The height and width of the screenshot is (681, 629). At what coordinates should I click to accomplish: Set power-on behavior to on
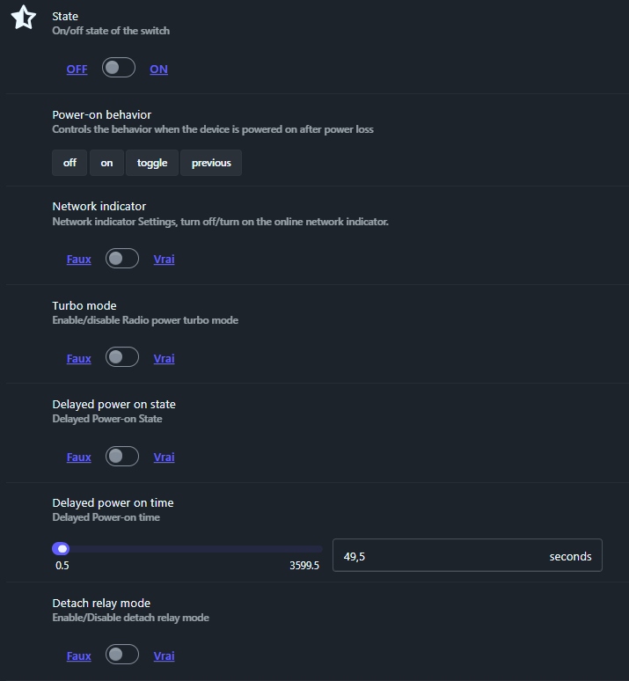(x=106, y=163)
